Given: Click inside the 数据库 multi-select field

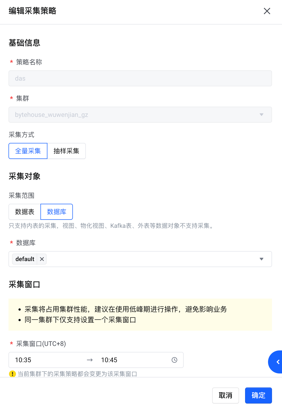Looking at the screenshot, I should (x=140, y=259).
